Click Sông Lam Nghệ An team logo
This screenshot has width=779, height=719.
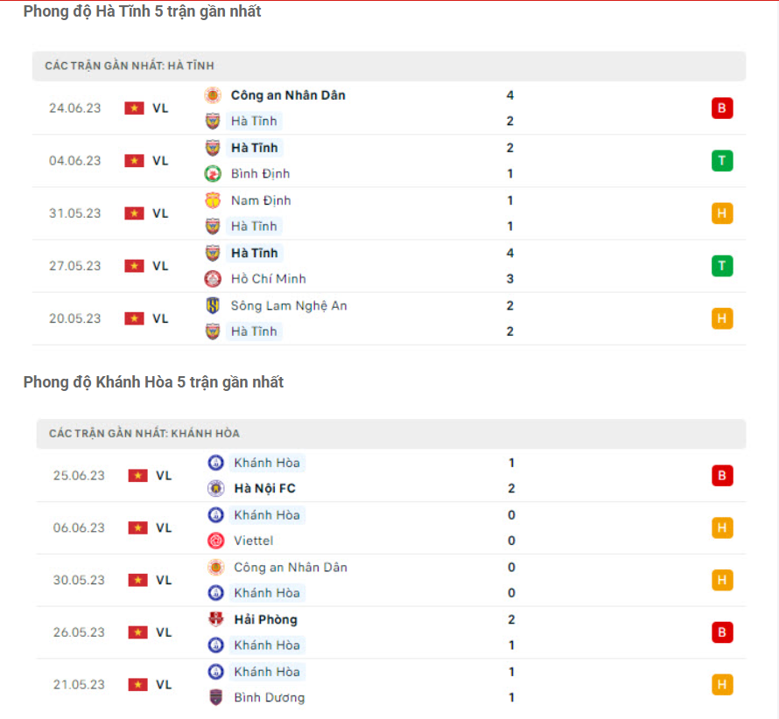pos(213,305)
